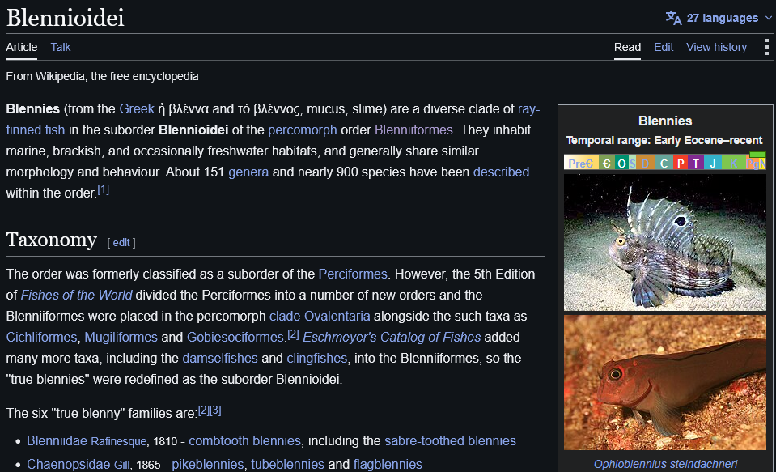Open the Ophioblennius steindachneri caption link
776x472 pixels.
click(665, 464)
